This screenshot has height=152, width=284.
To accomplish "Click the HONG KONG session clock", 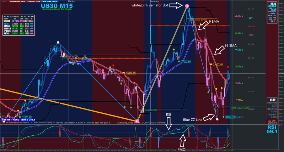I will [x=18, y=1].
